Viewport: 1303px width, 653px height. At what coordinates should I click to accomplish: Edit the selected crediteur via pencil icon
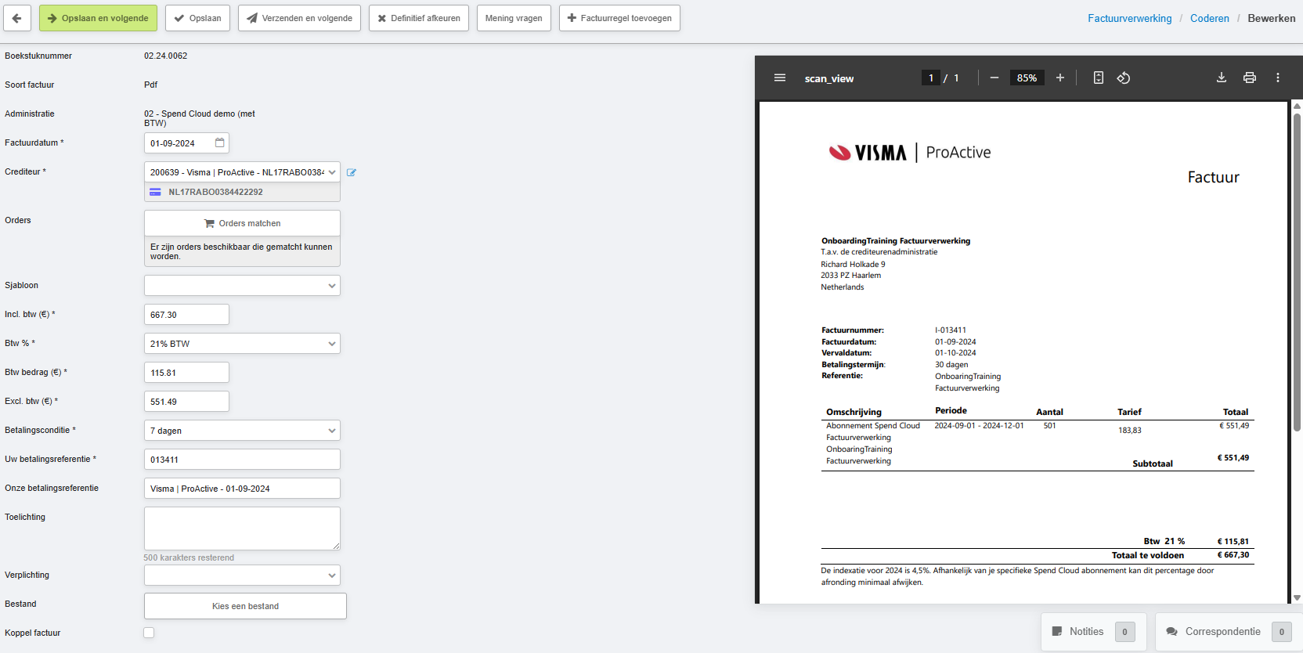pyautogui.click(x=352, y=172)
